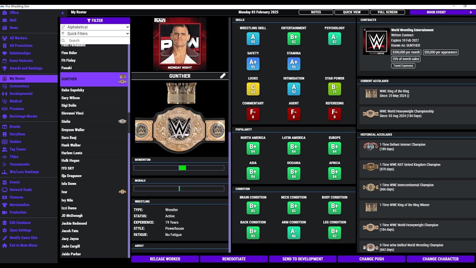Click BOOK EVENT at the top right
This screenshot has height=268, width=476.
tap(436, 12)
